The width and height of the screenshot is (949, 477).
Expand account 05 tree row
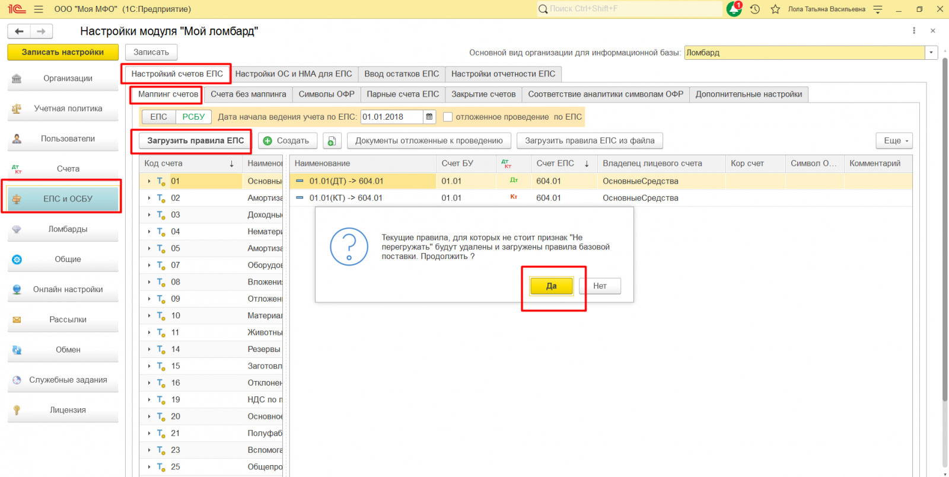pyautogui.click(x=149, y=248)
